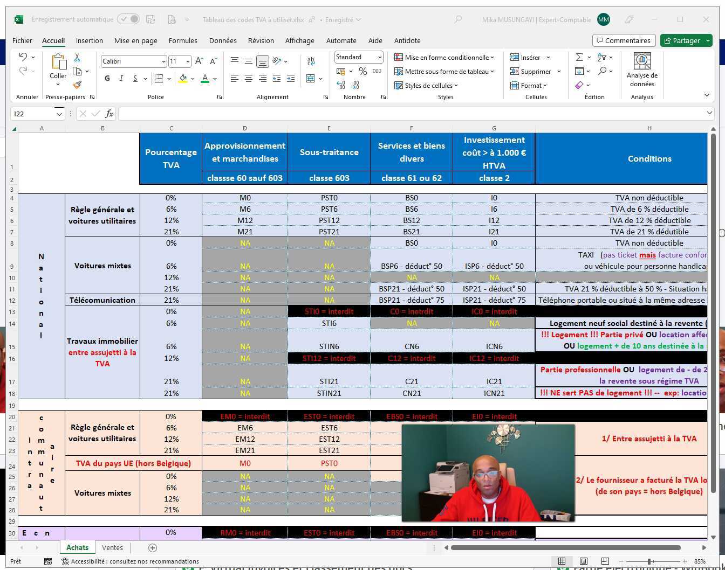725x570 pixels.
Task: Switch to the Ventes sheet tab
Action: click(112, 547)
